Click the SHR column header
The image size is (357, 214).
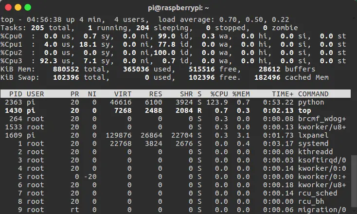[x=186, y=94]
